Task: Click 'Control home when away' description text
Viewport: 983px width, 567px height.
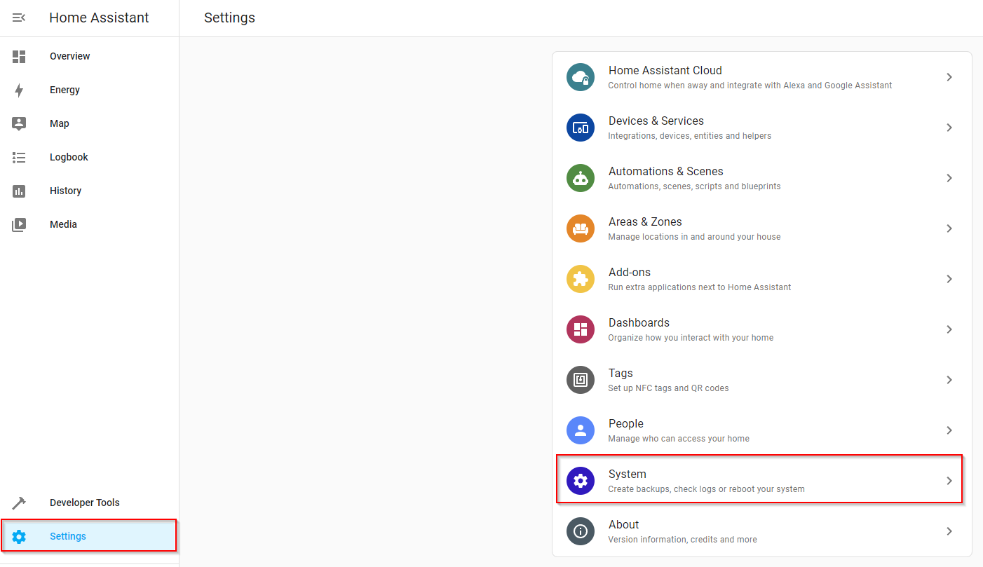Action: pos(750,86)
